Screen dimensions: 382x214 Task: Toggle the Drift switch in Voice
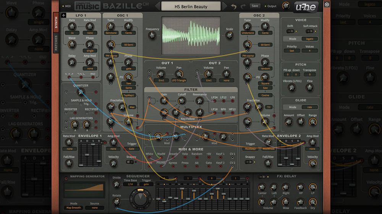(x=290, y=31)
